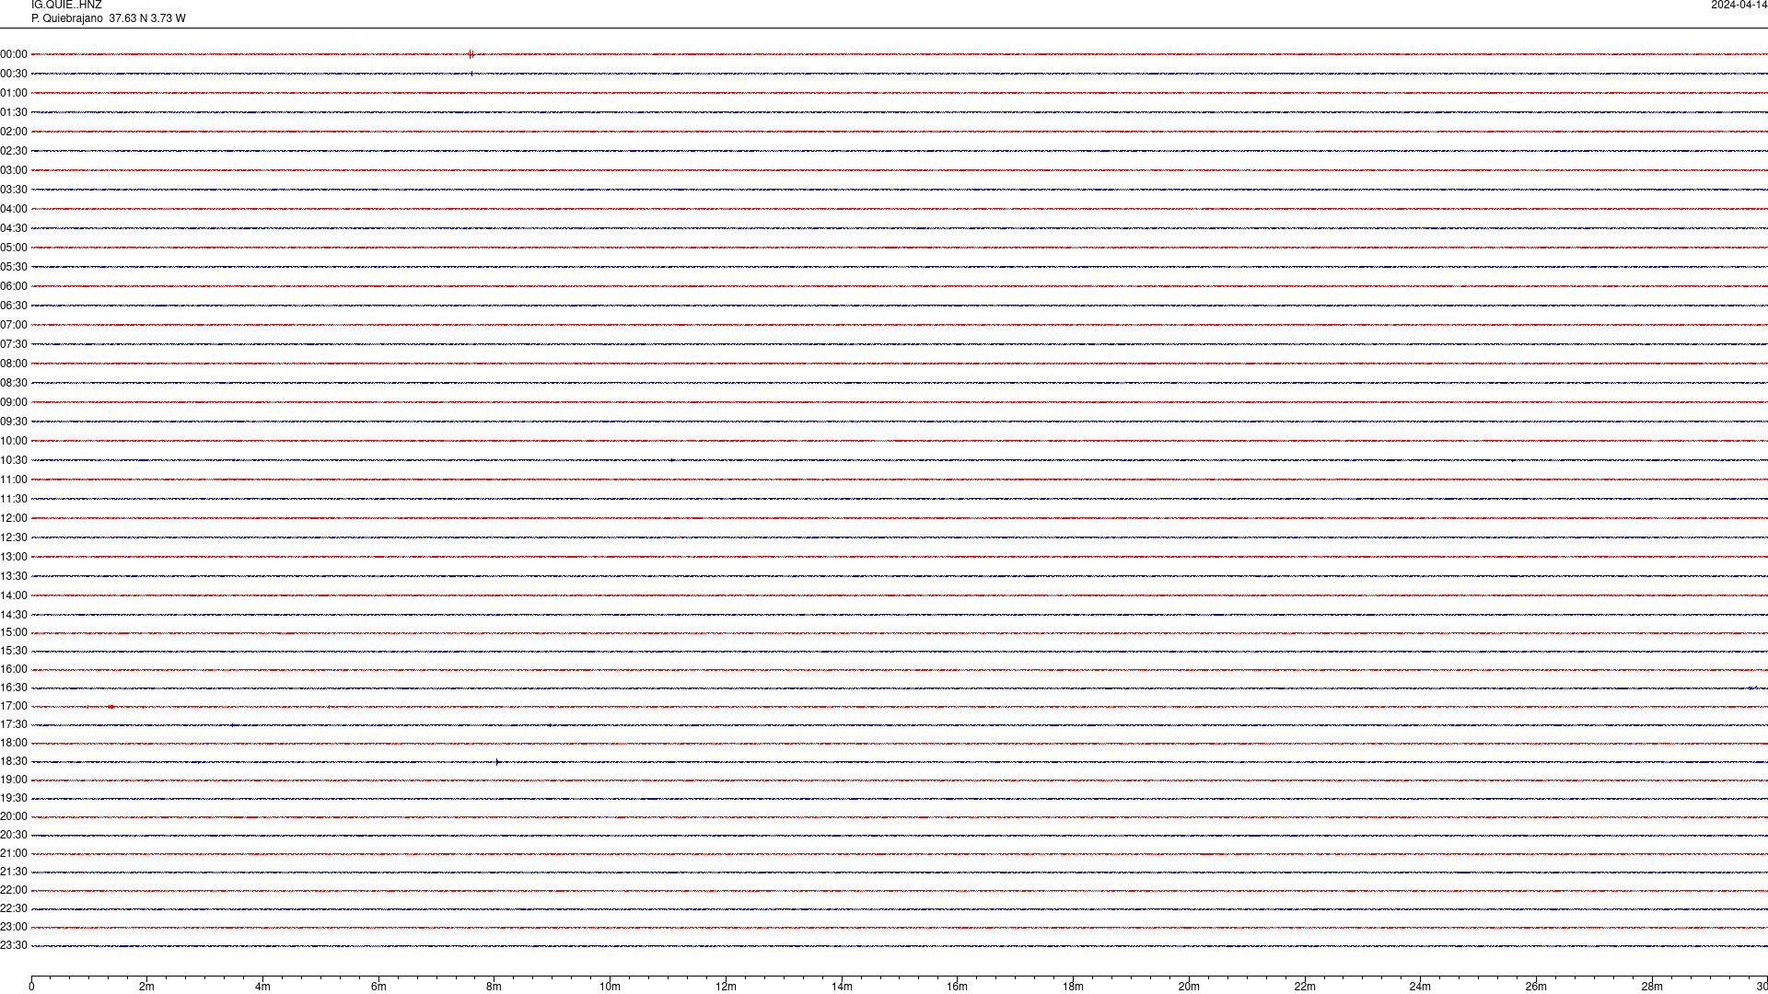Select the 18:30 time label
The image size is (1768, 994).
point(14,761)
